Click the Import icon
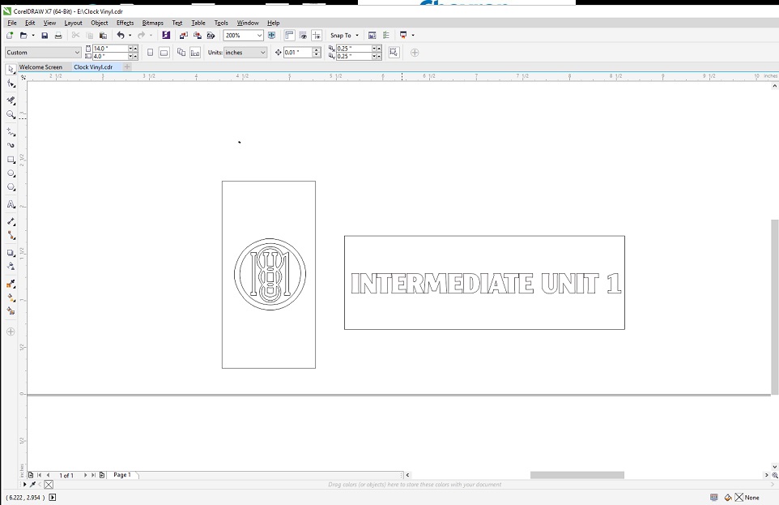The image size is (779, 505). 184,36
